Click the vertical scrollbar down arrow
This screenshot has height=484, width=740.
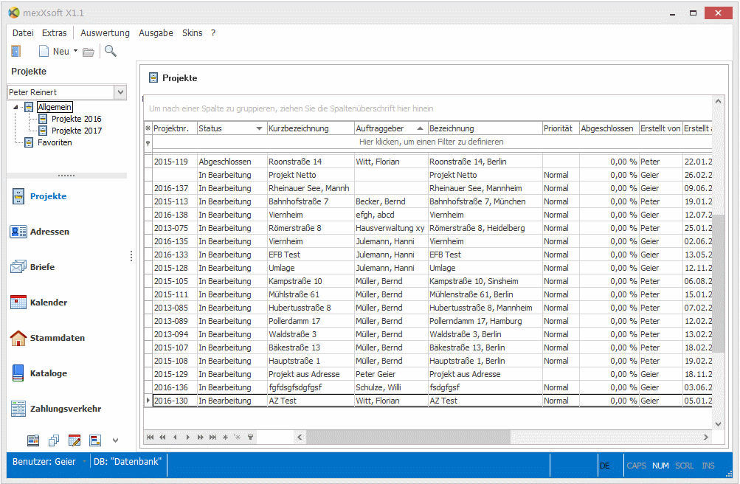[718, 423]
